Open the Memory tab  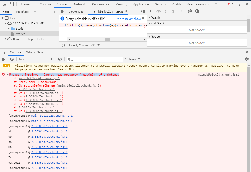[121, 4]
